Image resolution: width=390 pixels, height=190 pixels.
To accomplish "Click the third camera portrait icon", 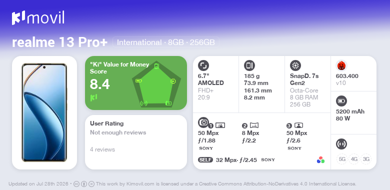I will click(298, 125).
